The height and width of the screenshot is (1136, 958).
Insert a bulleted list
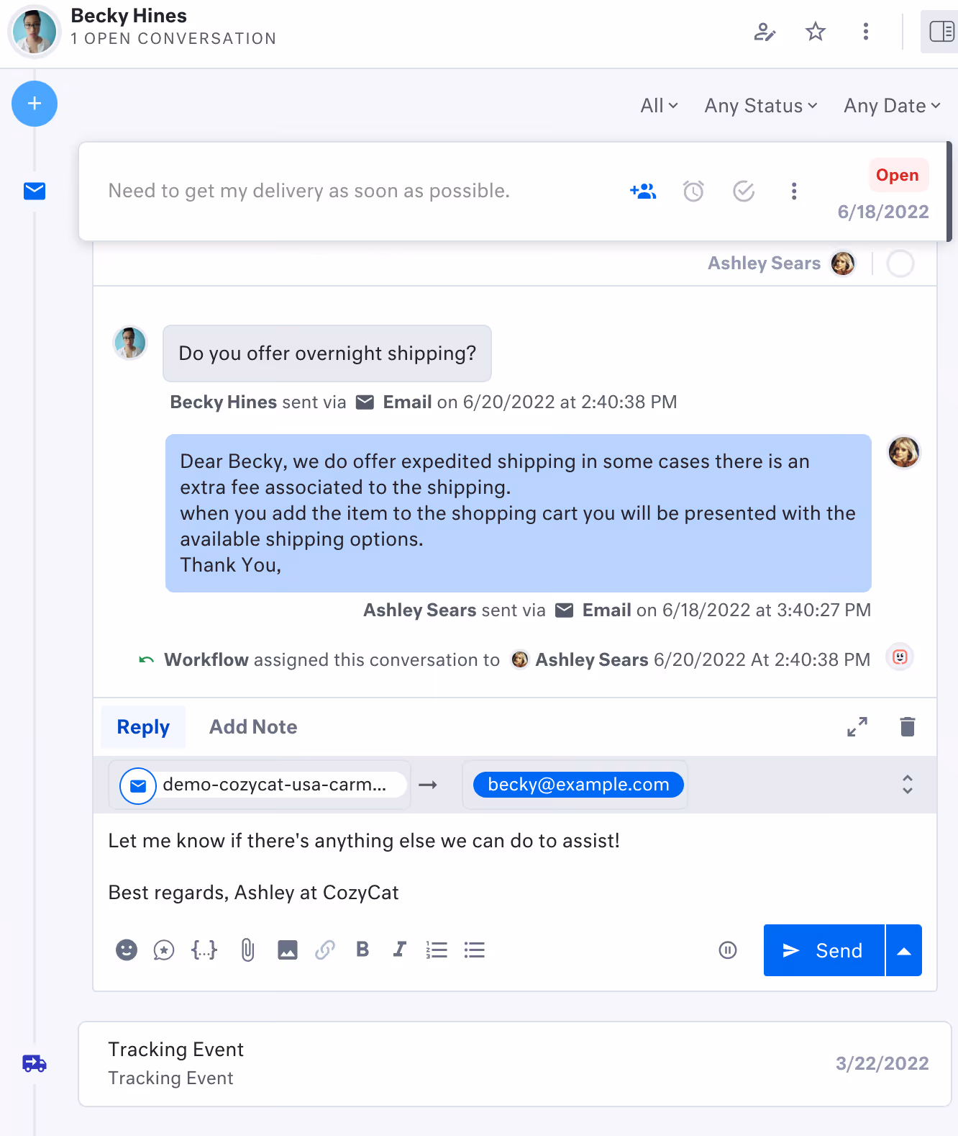475,950
